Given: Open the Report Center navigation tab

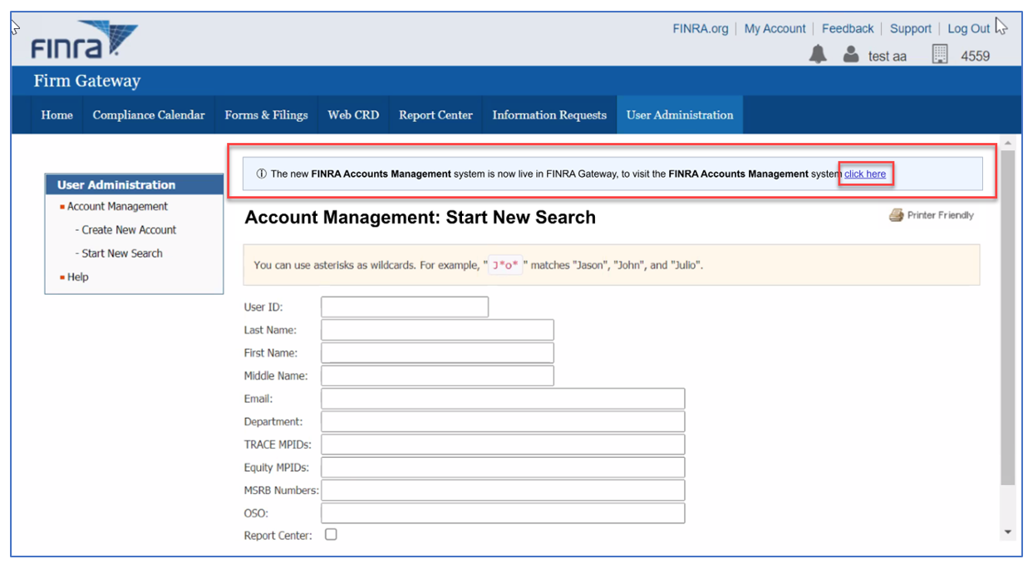Looking at the screenshot, I should coord(435,115).
